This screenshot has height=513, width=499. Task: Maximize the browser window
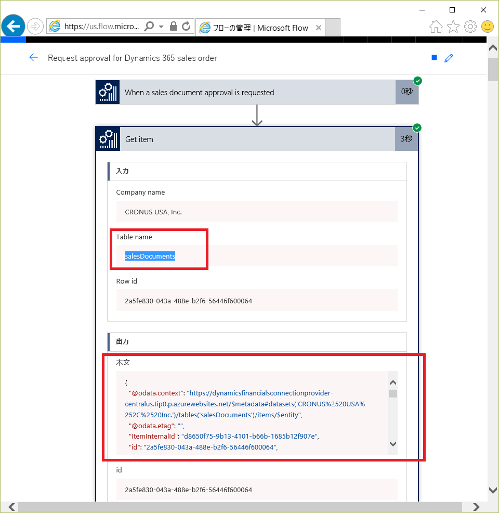[452, 10]
